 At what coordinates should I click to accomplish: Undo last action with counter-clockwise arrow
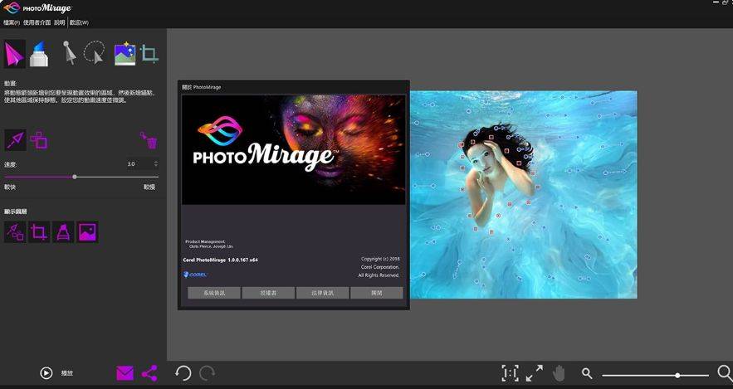(x=183, y=373)
